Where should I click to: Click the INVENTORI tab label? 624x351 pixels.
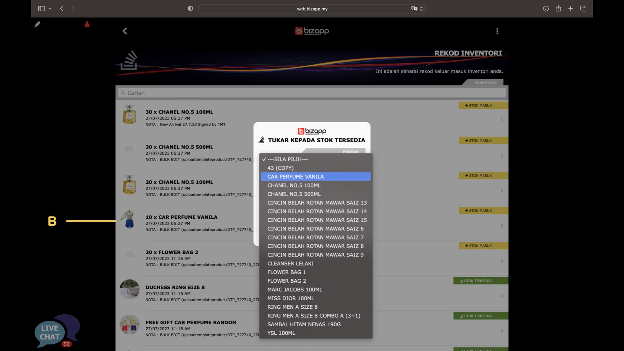pyautogui.click(x=486, y=83)
